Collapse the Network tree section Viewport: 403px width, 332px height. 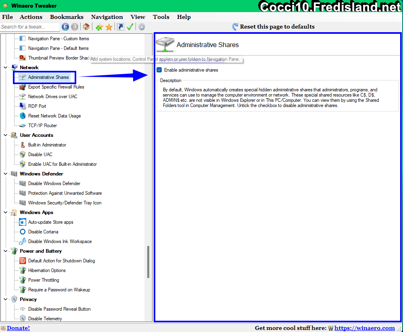point(5,68)
